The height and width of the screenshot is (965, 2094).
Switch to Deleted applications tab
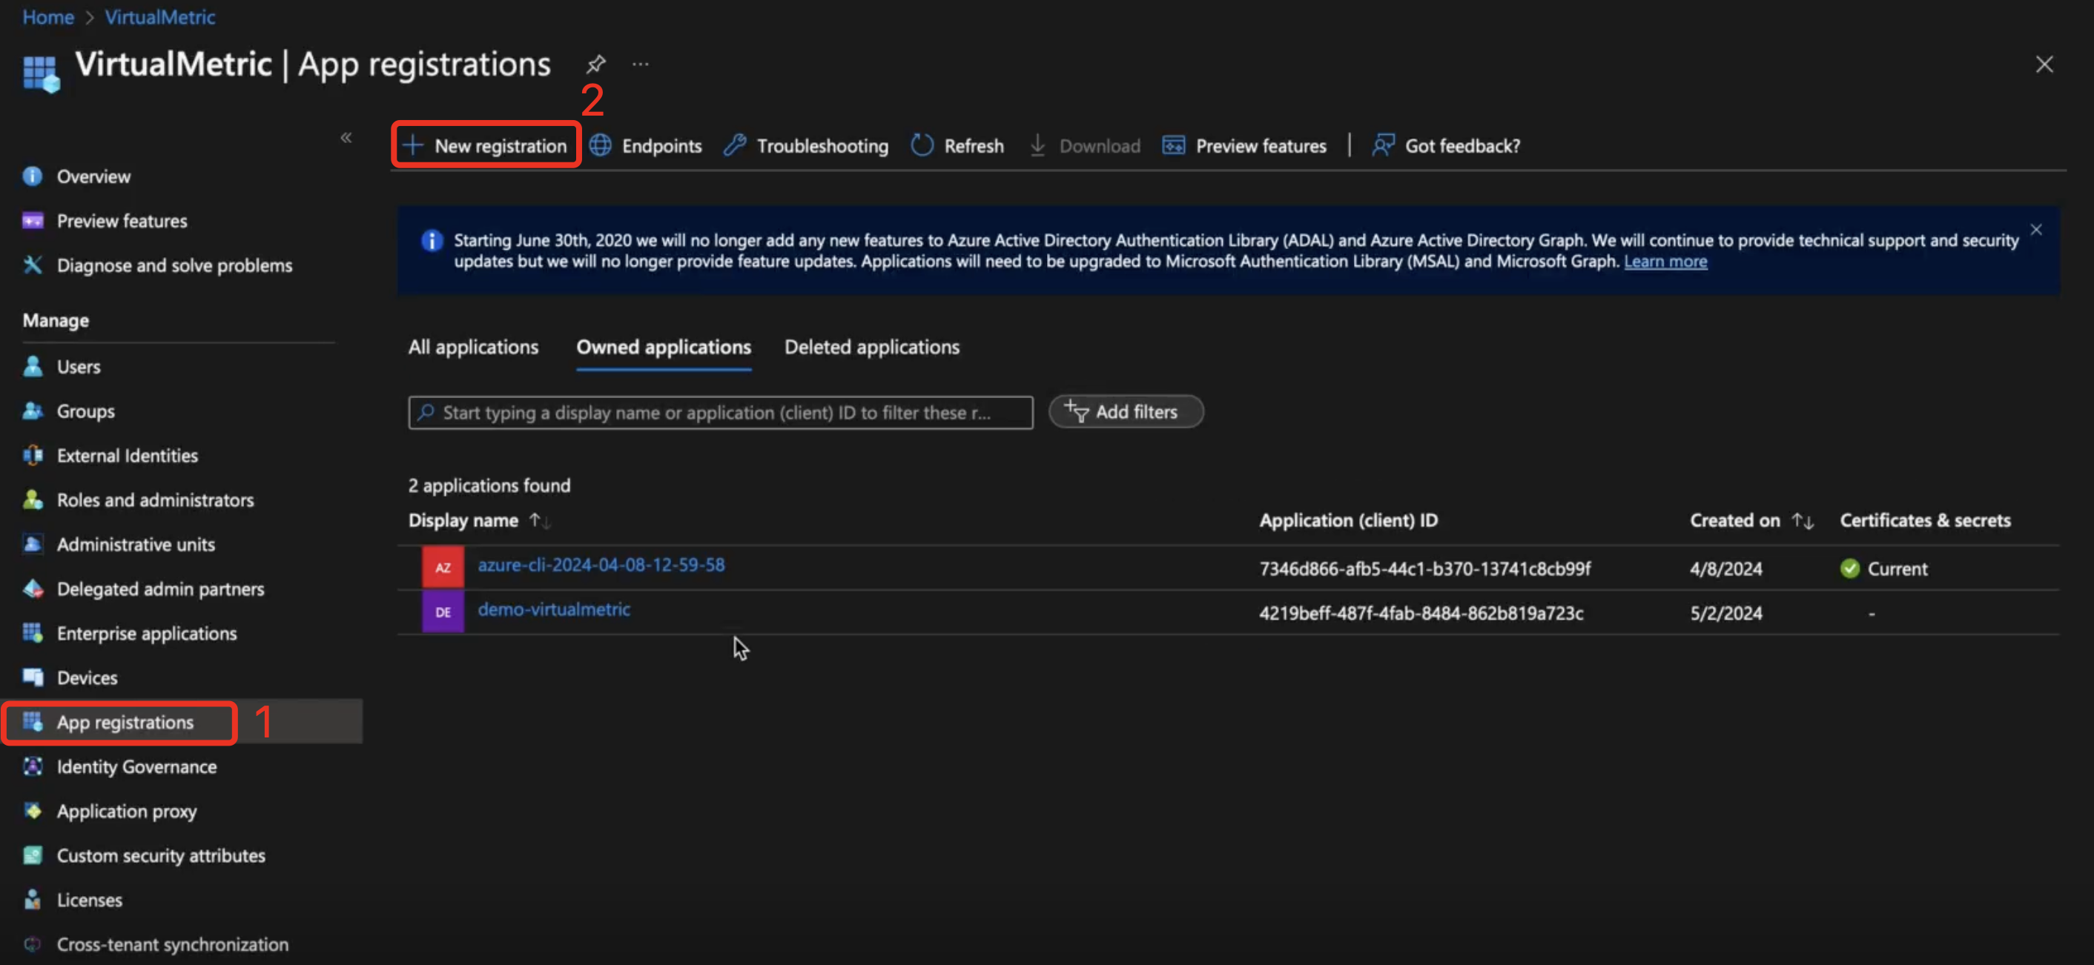tap(872, 347)
